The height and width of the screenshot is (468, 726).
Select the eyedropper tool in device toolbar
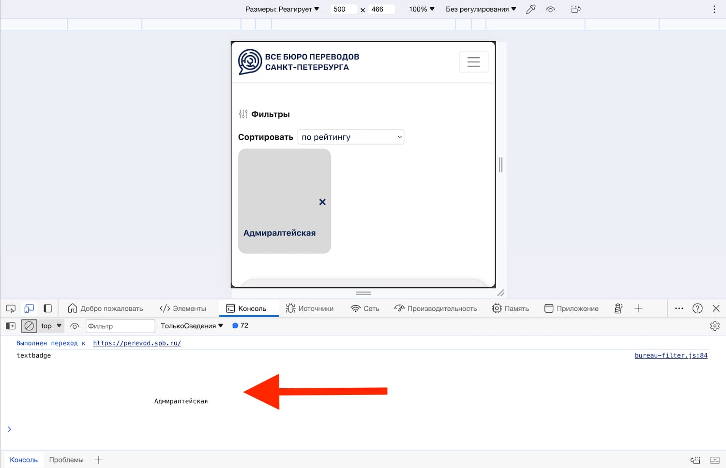531,9
